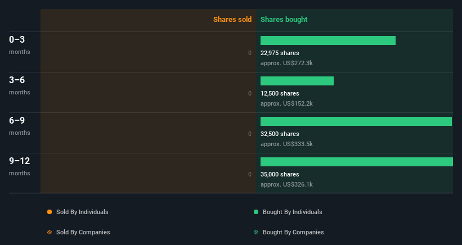
Task: Click the sold value 0 in 6–9 months row
Action: [x=250, y=134]
